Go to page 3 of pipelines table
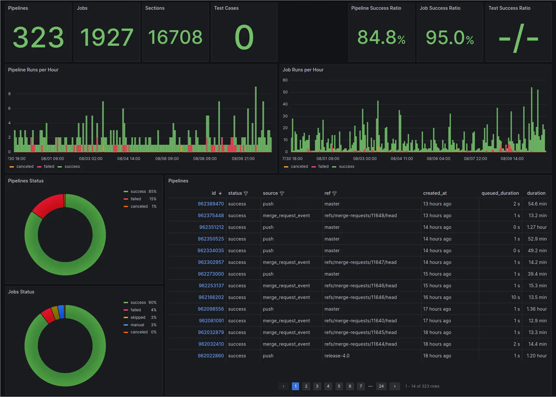Viewport: 556px width, 397px height. [x=317, y=386]
